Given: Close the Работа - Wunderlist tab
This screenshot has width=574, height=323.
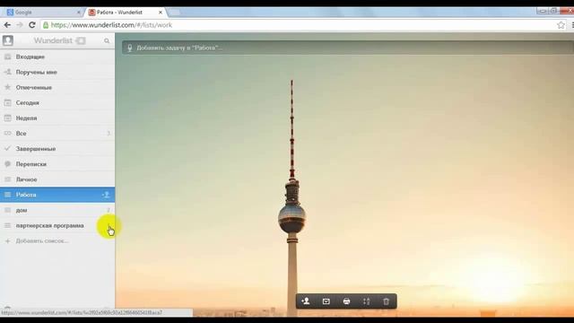Looking at the screenshot, I should tap(160, 13).
